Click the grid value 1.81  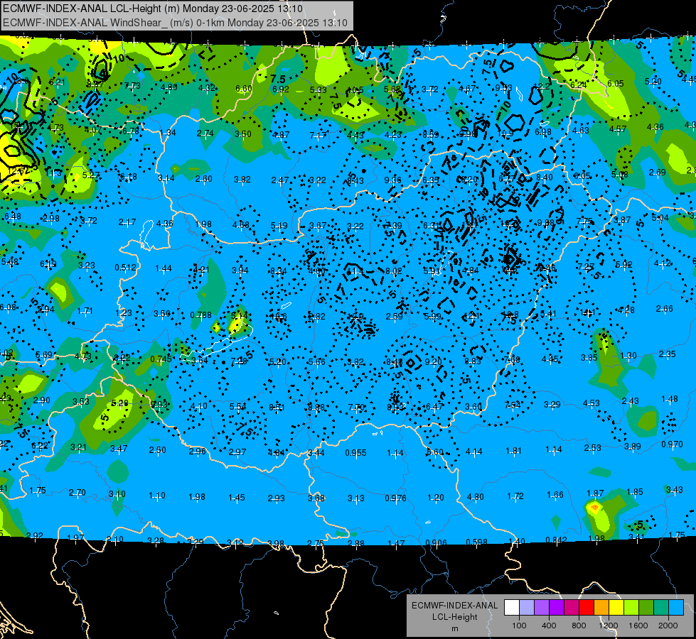click(513, 451)
